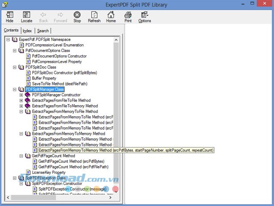Click book icon beside PdfDocumentOptions Class
Image resolution: width=274 pixels, height=206 pixels.
(x=21, y=51)
